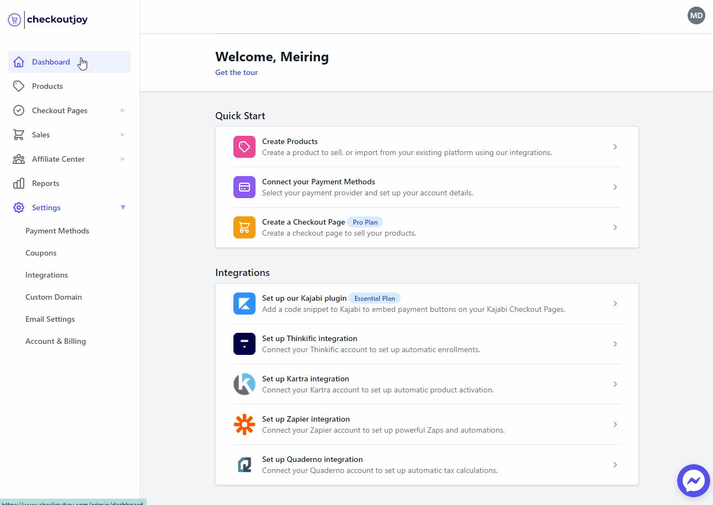Collapse the Settings submenu arrow

(x=123, y=208)
